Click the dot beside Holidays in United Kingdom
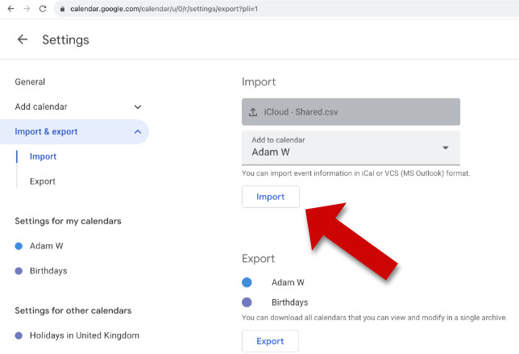The image size is (519, 354). point(19,335)
